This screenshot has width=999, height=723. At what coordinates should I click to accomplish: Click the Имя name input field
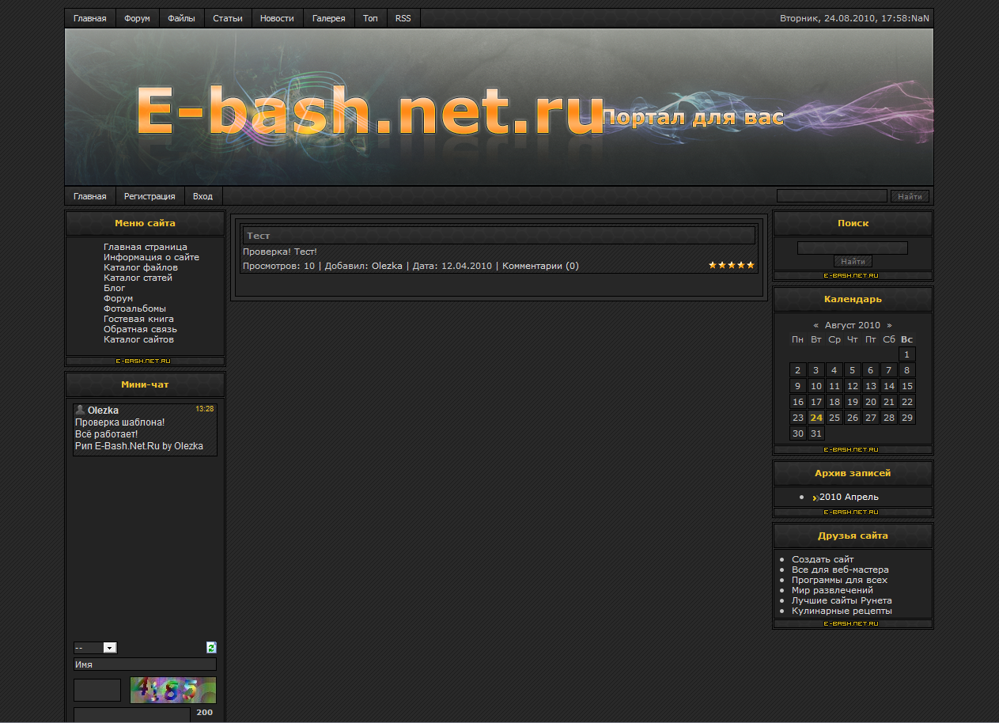coord(145,664)
